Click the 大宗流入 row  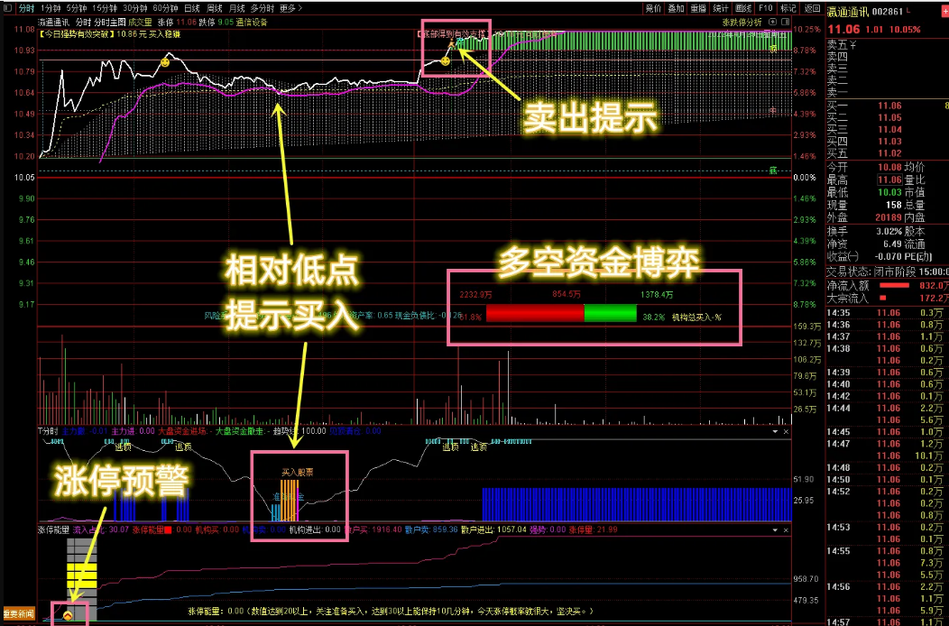click(x=888, y=298)
